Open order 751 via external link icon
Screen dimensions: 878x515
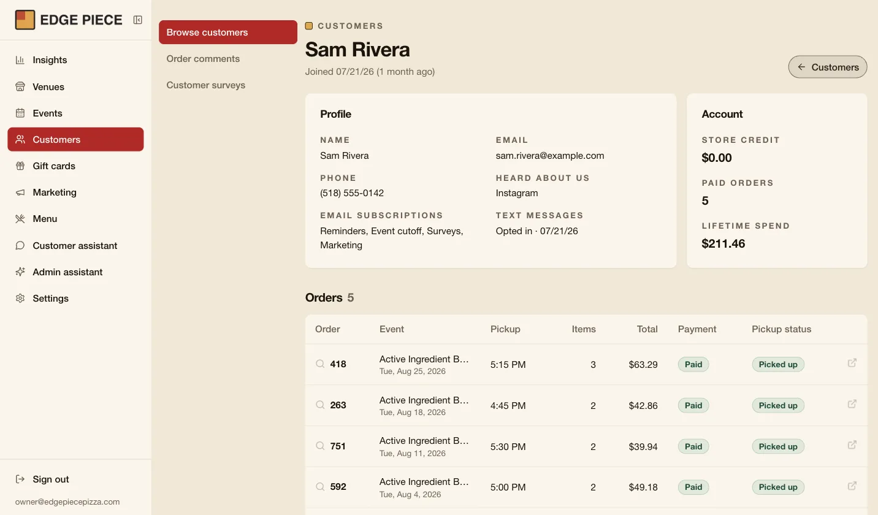tap(852, 445)
